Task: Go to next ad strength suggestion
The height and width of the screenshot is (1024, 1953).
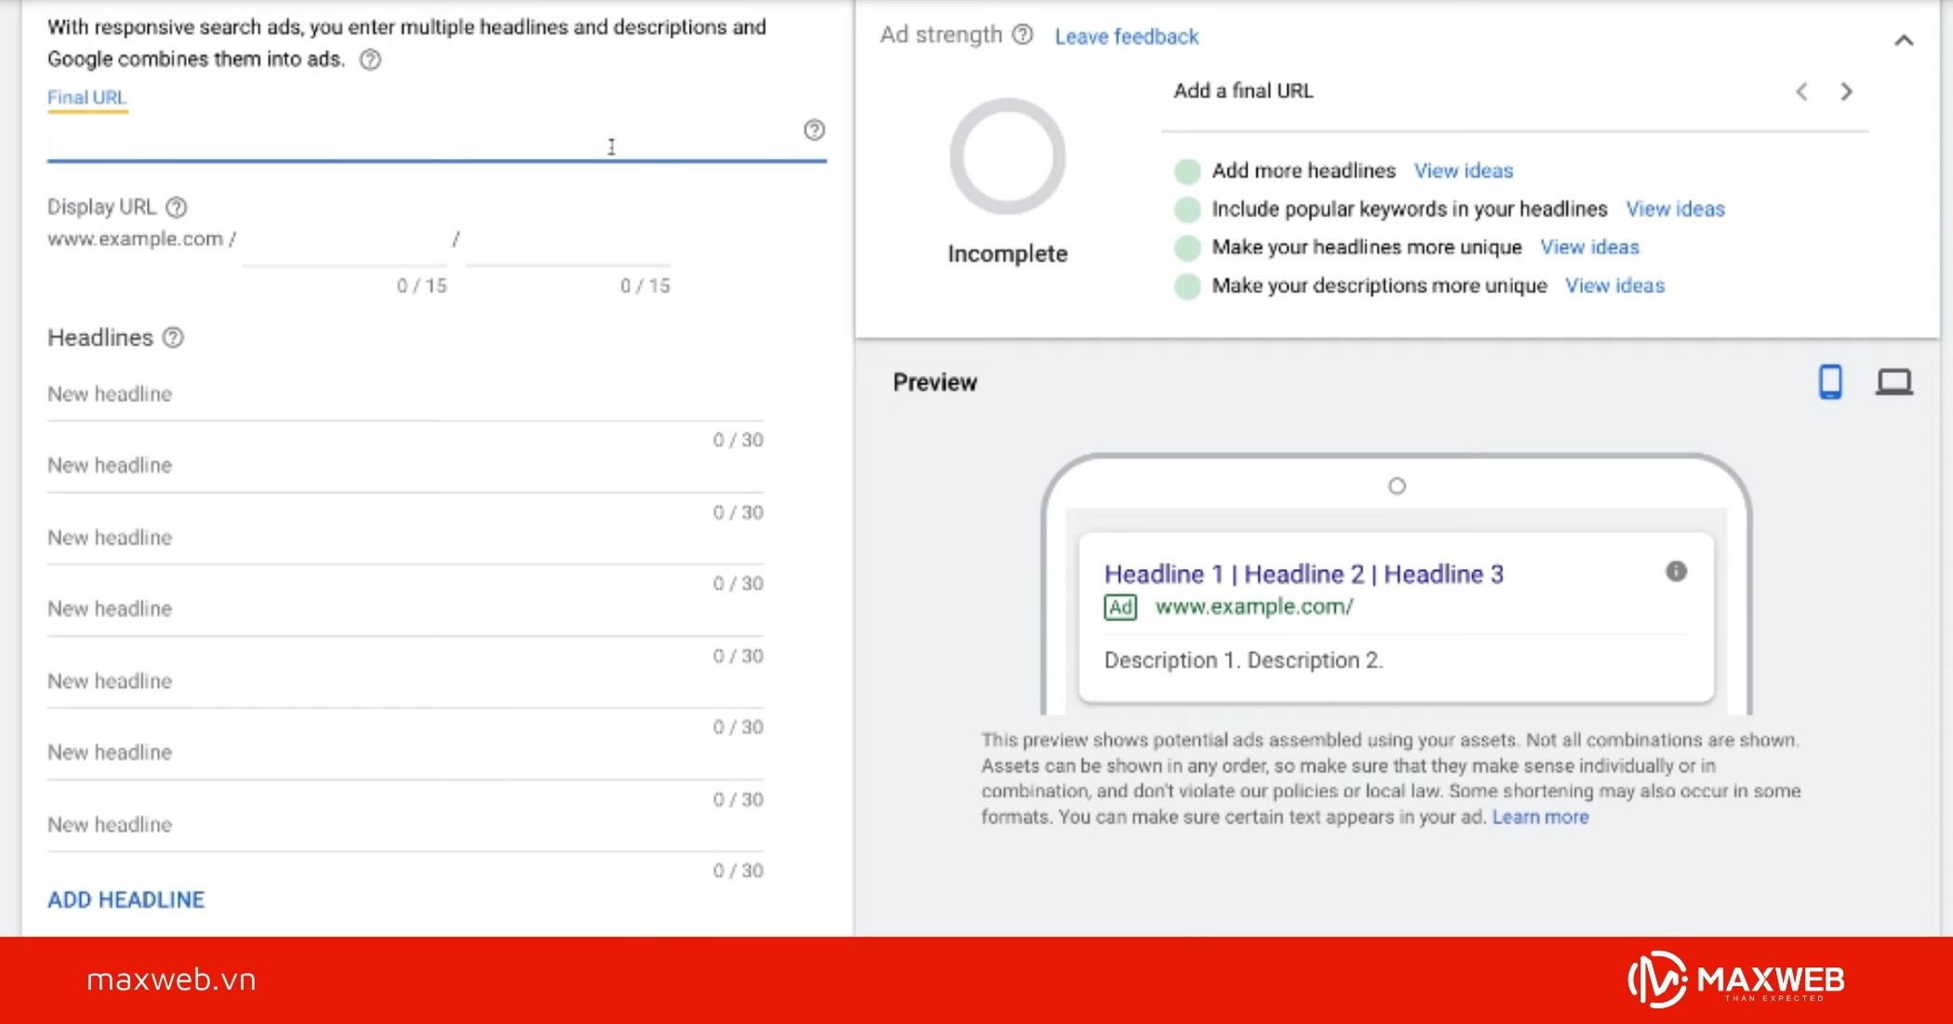Action: [1846, 91]
